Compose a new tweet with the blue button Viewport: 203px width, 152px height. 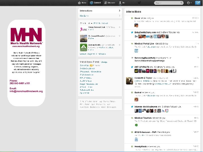coord(198,3)
